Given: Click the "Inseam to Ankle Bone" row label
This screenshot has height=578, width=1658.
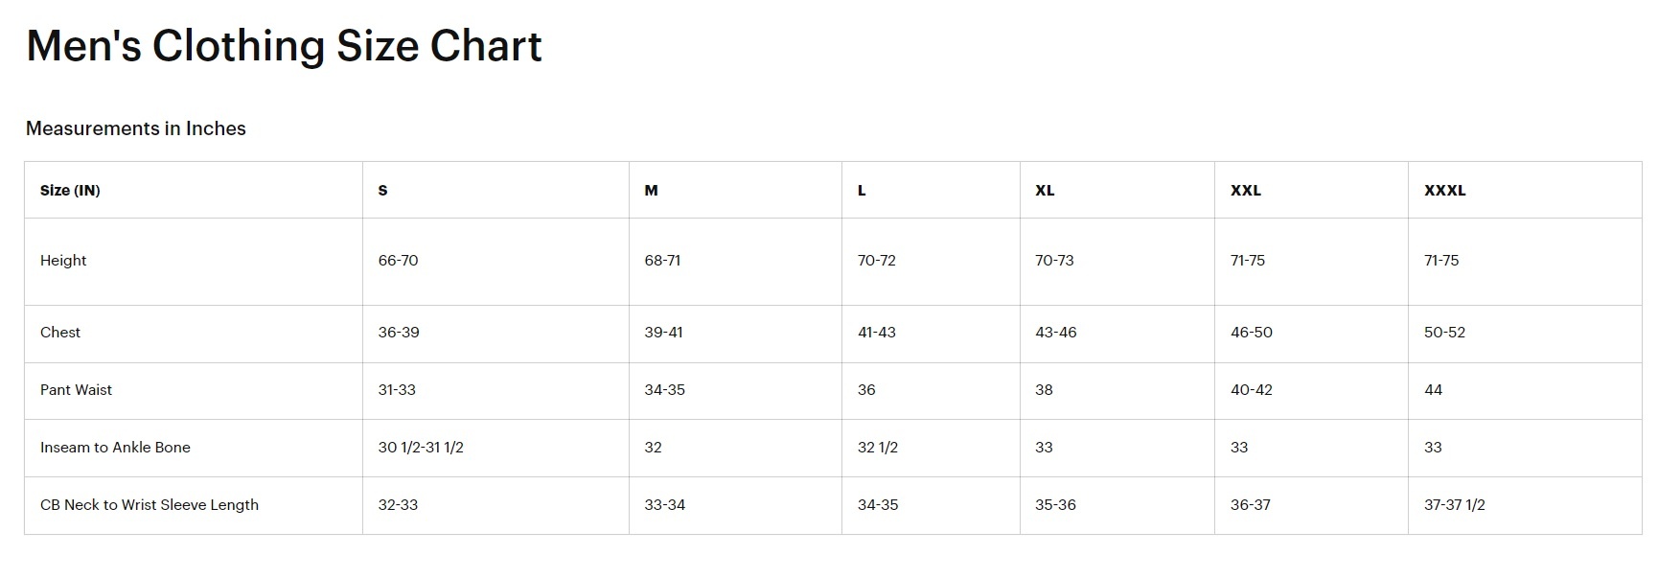Looking at the screenshot, I should point(115,447).
